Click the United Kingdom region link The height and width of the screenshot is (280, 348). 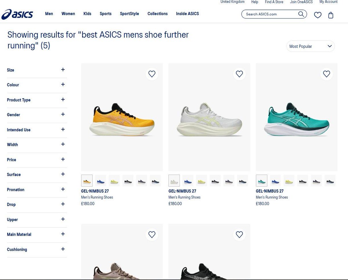232,2
